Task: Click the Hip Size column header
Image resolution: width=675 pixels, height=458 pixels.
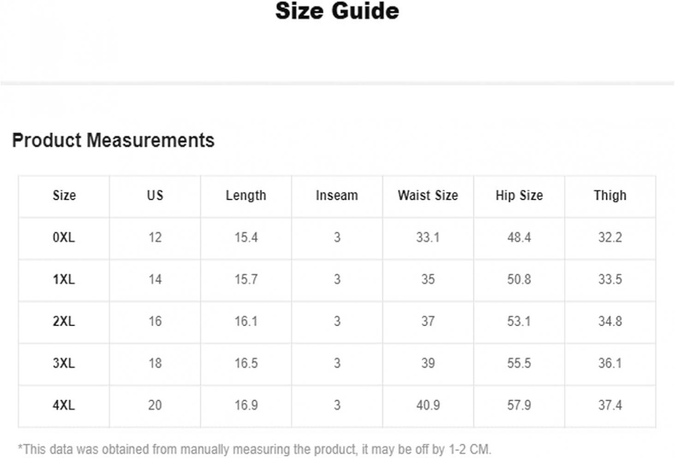Action: (519, 196)
